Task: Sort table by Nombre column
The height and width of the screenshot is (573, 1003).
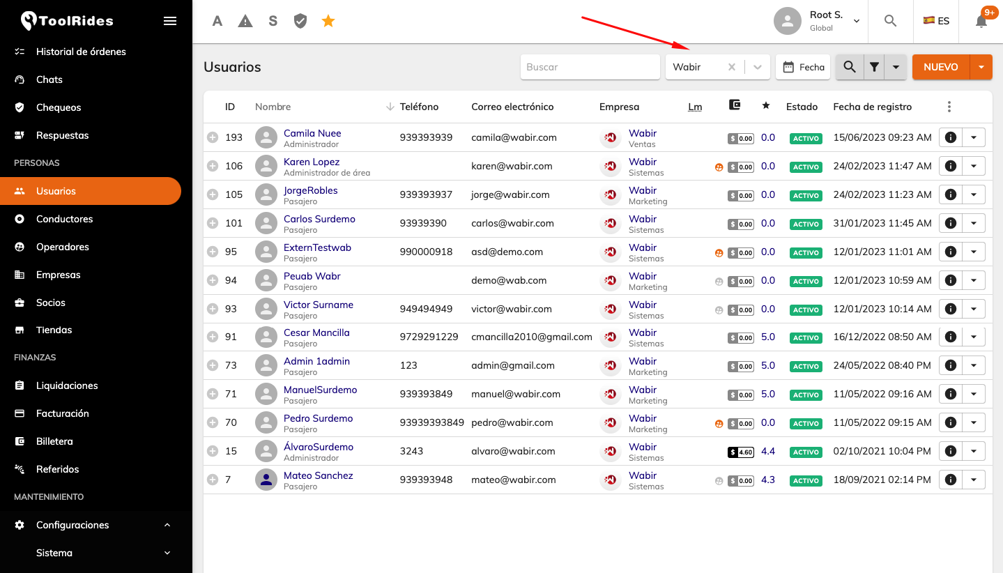Action: click(273, 107)
